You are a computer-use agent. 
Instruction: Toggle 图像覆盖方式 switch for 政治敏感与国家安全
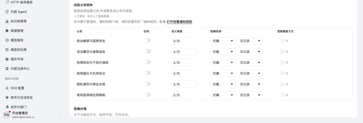[x=281, y=41]
